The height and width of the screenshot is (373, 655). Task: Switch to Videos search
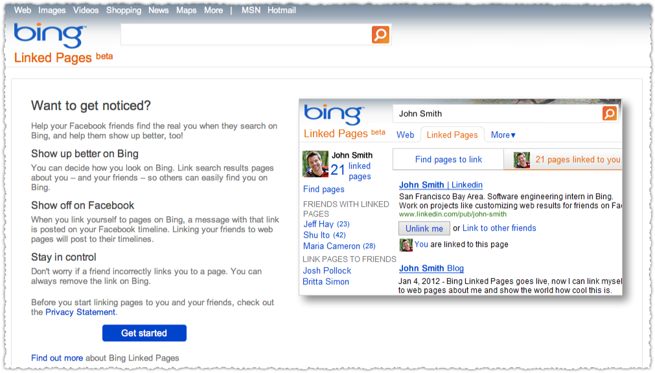86,10
